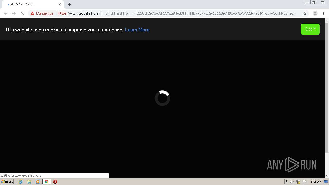
Task: Open the Windows Start menu
Action: 7,182
